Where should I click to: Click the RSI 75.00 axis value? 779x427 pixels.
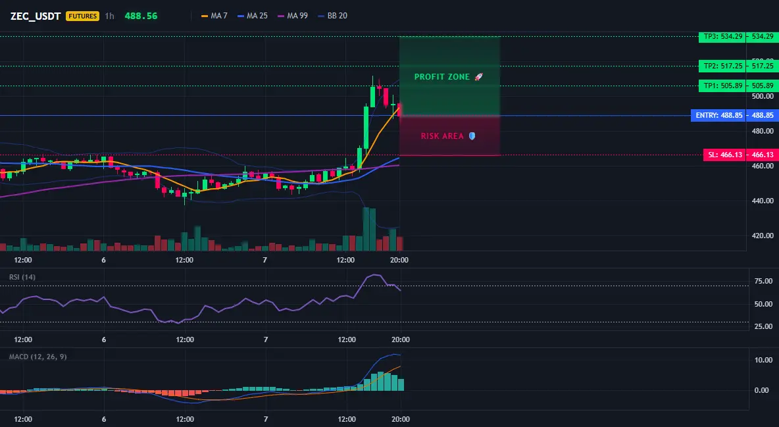click(763, 281)
